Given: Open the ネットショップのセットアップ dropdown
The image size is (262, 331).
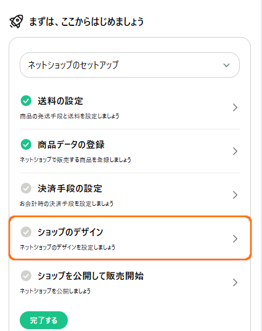Looking at the screenshot, I should tap(129, 65).
